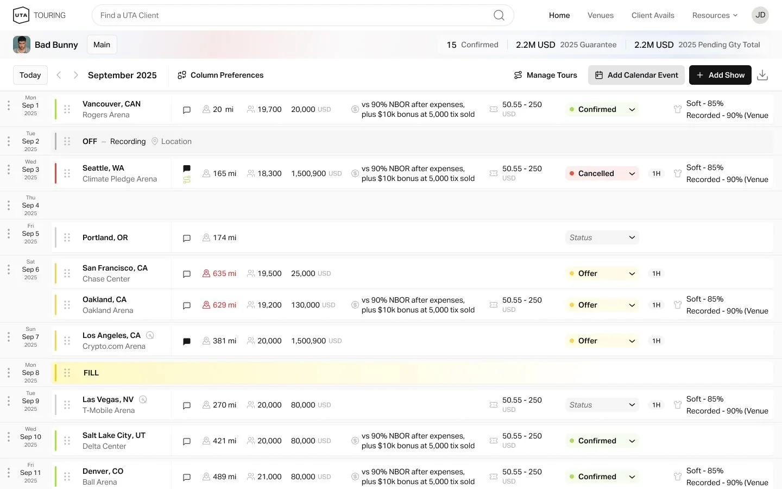This screenshot has height=489, width=782.
Task: Click the dollar deal icon on the Salt Lake City row
Action: [355, 441]
